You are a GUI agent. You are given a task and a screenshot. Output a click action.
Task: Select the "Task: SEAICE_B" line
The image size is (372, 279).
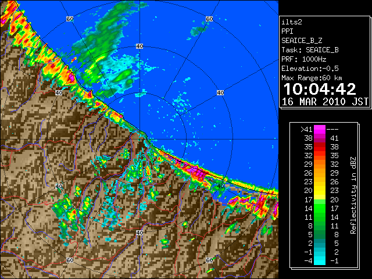pyautogui.click(x=310, y=50)
